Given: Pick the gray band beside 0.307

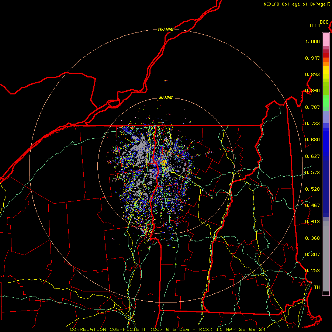Looking at the screenshot, I should (326, 256).
